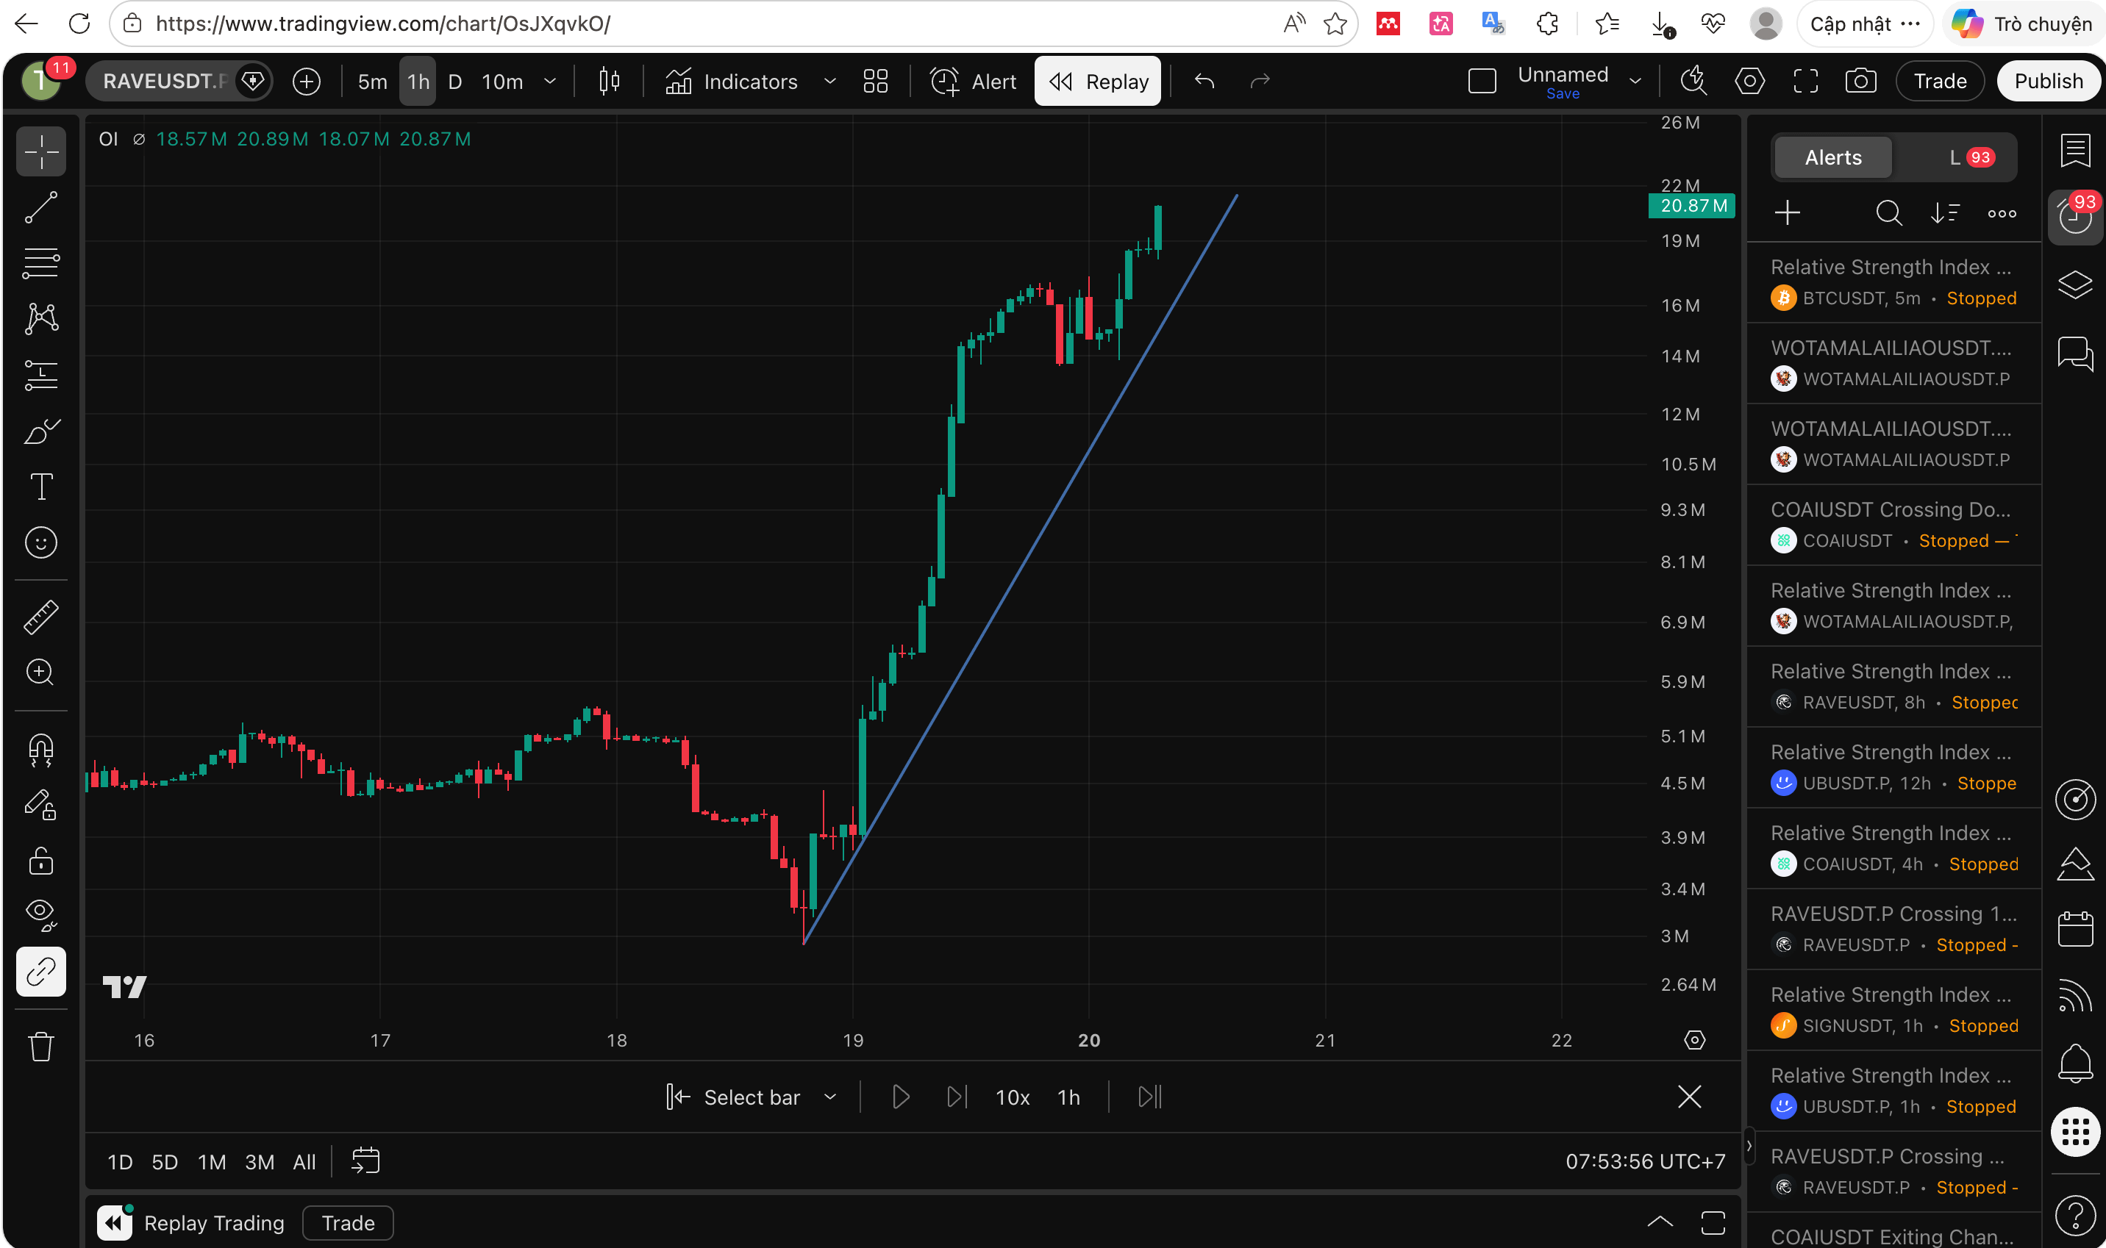Viewport: 2106px width, 1248px height.
Task: Select the trend line drawing tool
Action: (40, 207)
